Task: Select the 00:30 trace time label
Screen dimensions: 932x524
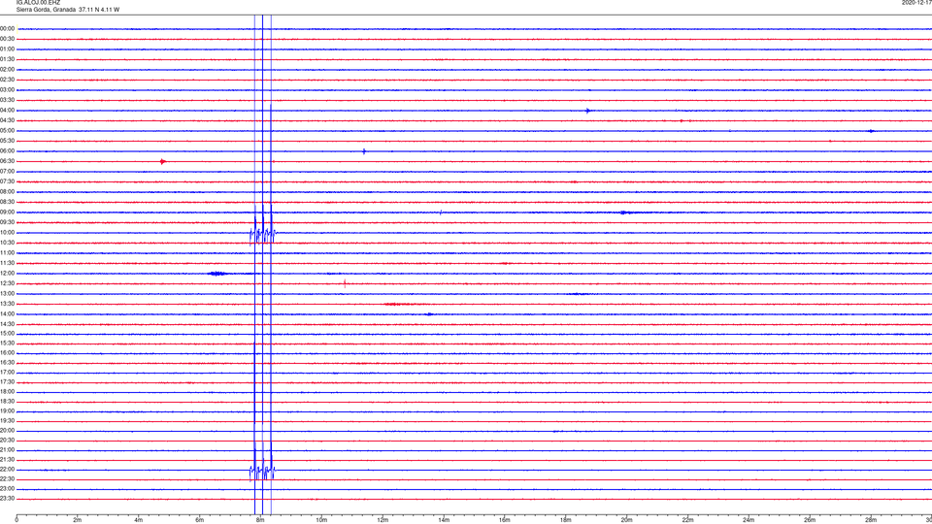Action: pos(7,39)
